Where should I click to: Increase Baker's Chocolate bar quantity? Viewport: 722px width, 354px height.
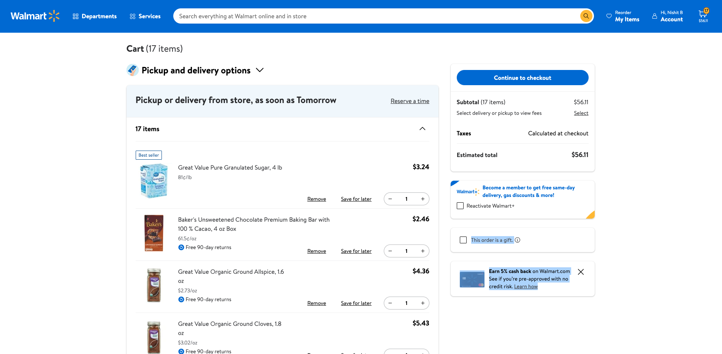pyautogui.click(x=423, y=251)
